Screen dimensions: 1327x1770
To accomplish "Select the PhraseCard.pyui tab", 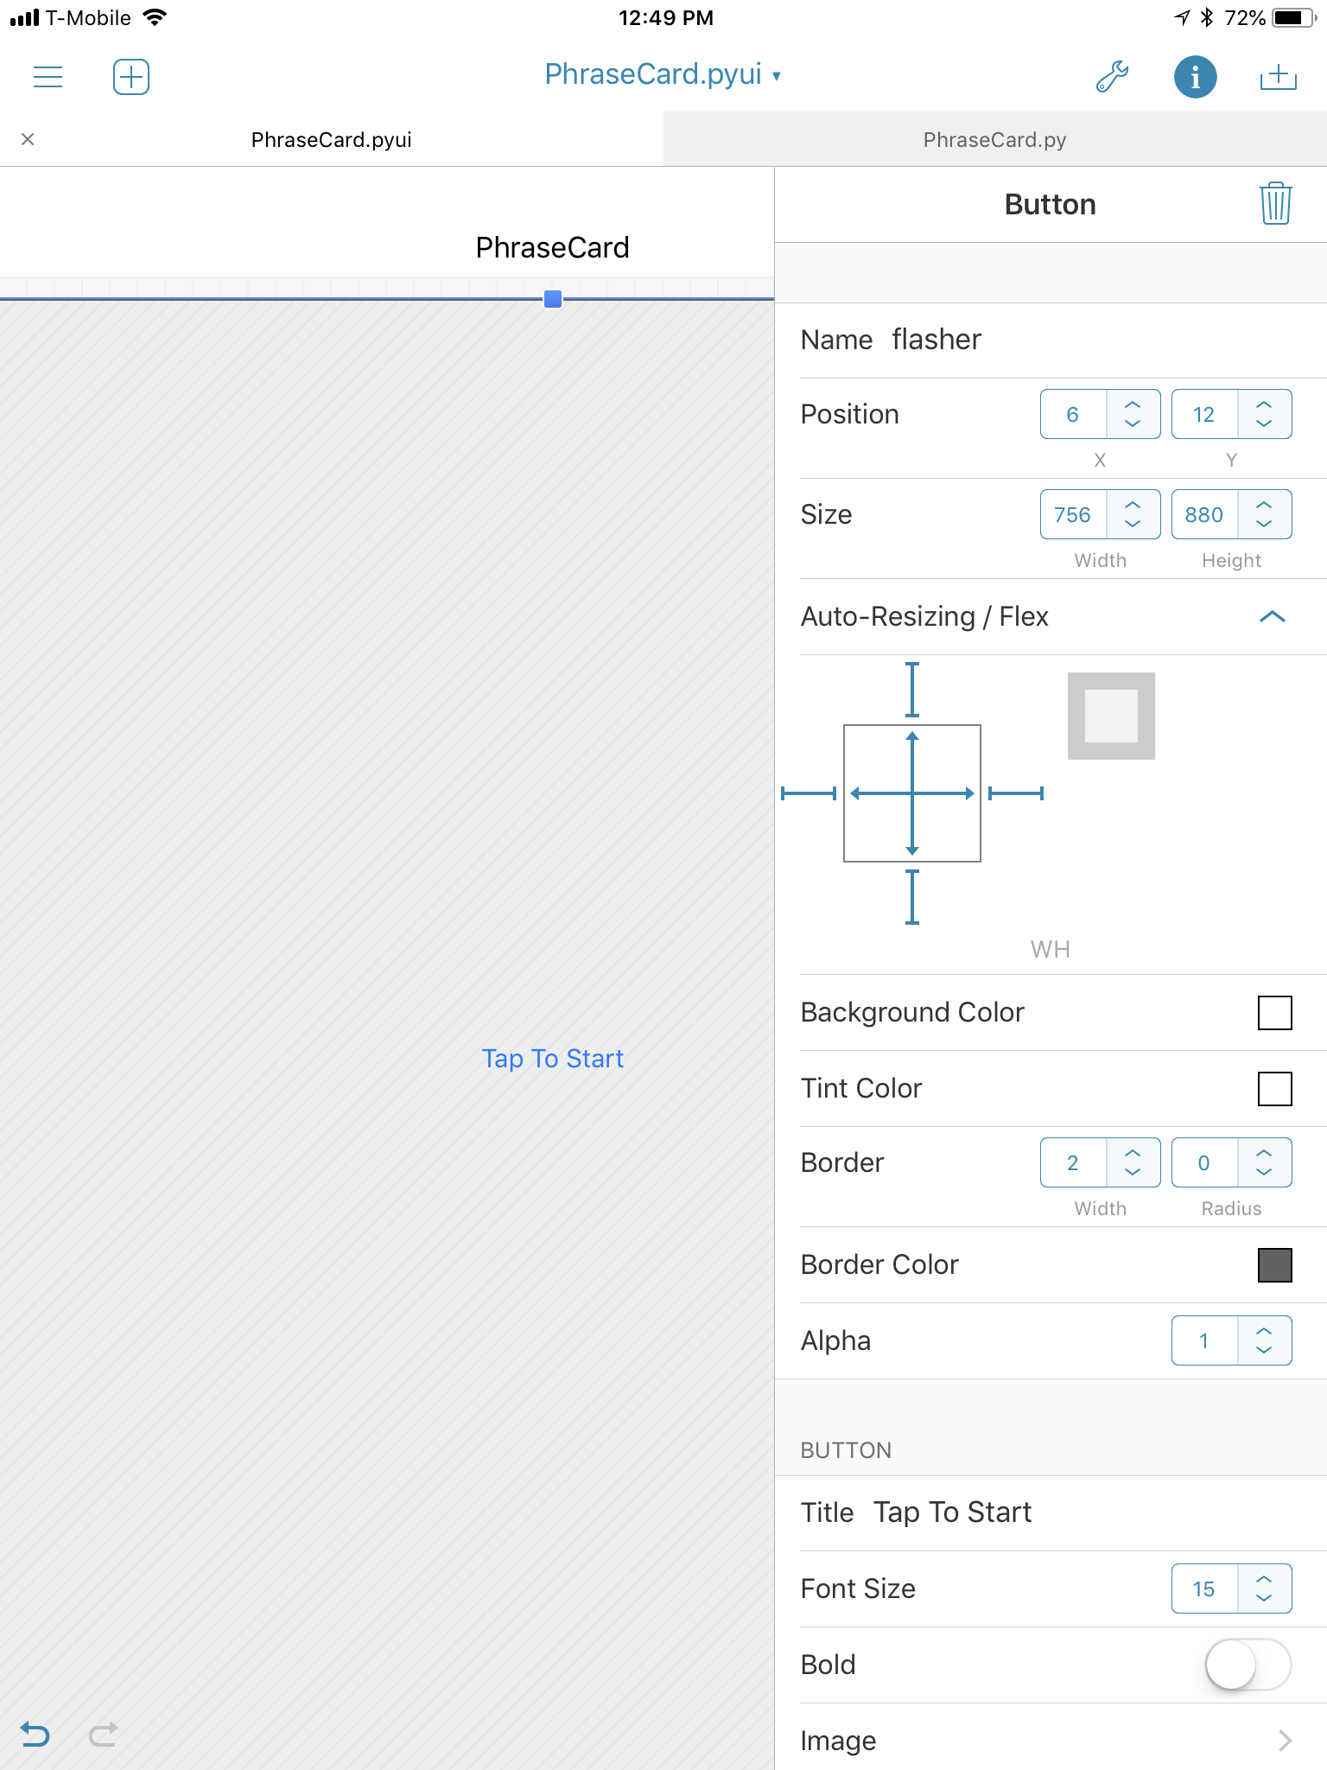I will tap(331, 140).
